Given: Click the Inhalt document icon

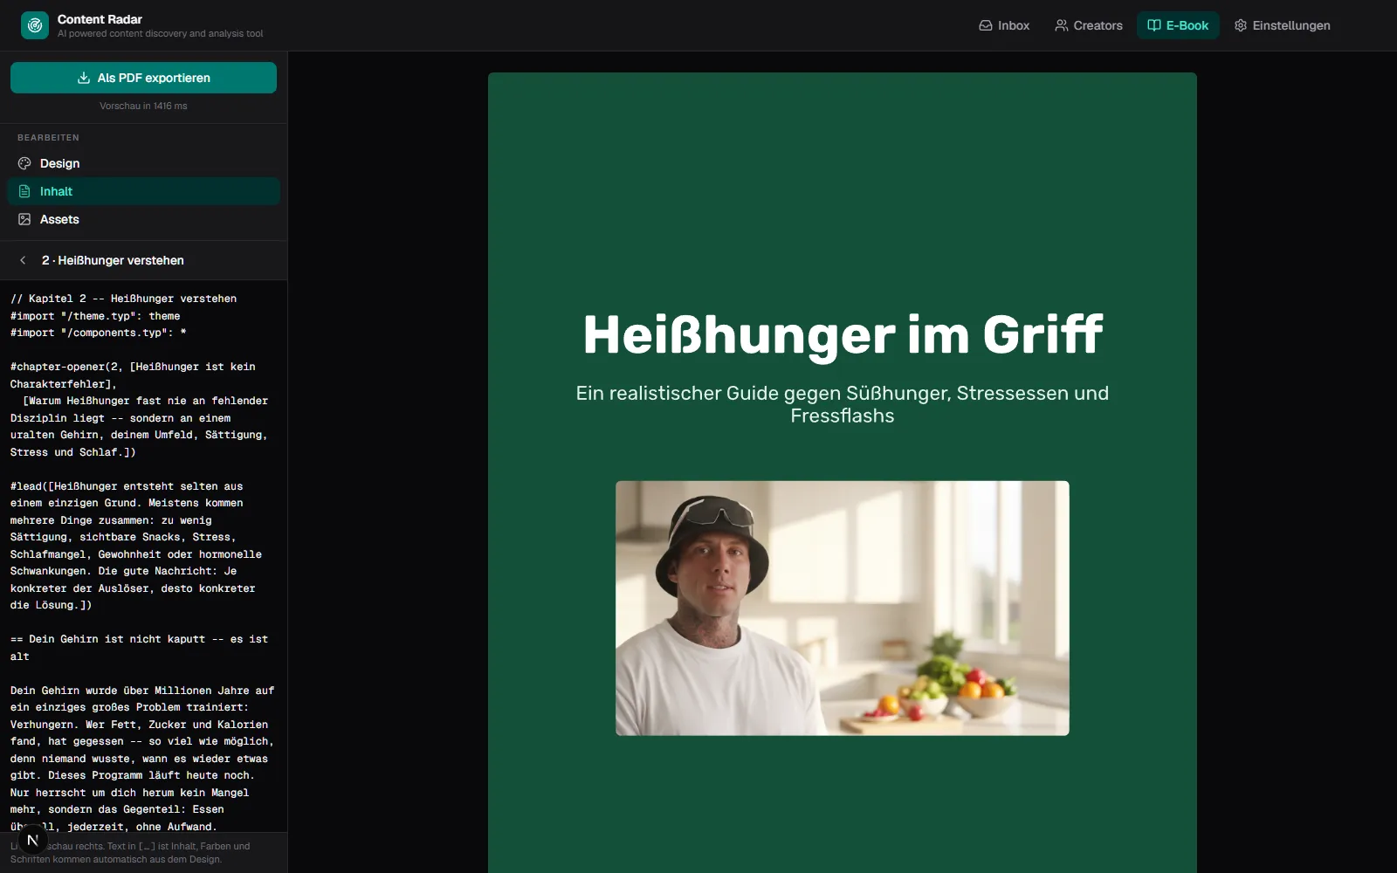Looking at the screenshot, I should (x=24, y=191).
